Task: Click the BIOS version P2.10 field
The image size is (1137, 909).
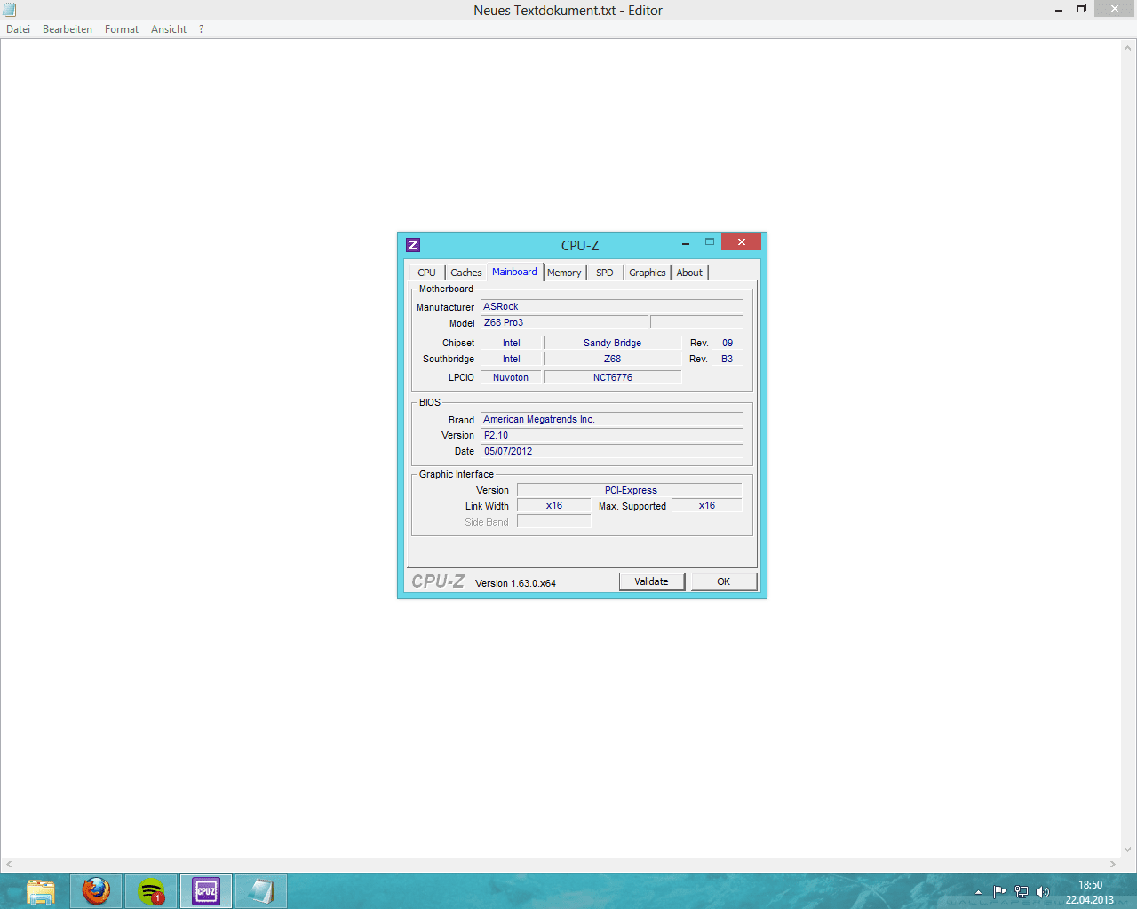Action: [611, 435]
